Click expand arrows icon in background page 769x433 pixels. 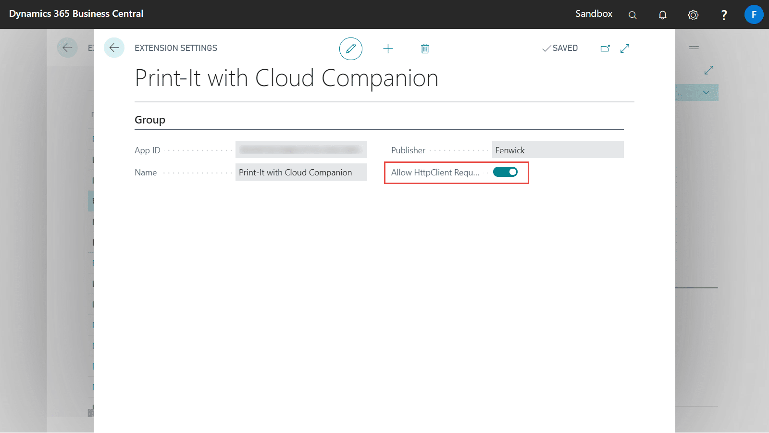tap(709, 70)
